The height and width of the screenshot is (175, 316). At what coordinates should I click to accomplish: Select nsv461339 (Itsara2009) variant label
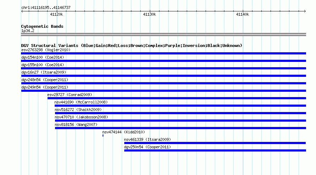coord(147,139)
